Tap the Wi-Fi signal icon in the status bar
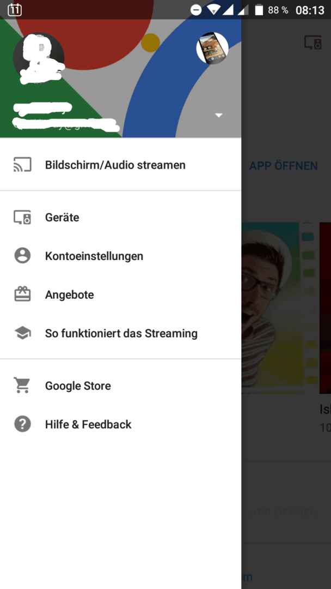Viewport: 331px width, 589px height. point(213,10)
